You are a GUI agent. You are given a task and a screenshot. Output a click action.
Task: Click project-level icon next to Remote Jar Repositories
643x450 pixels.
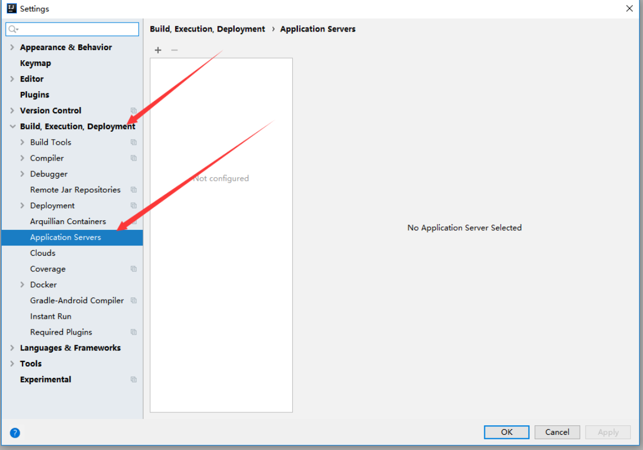click(133, 190)
